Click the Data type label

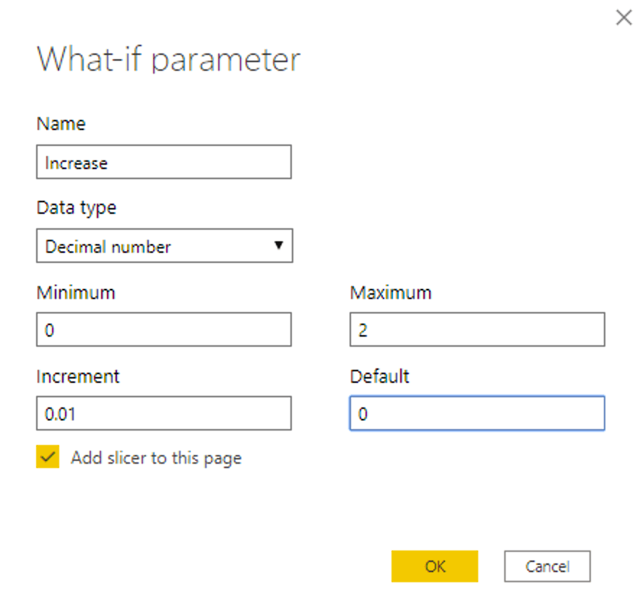click(77, 208)
